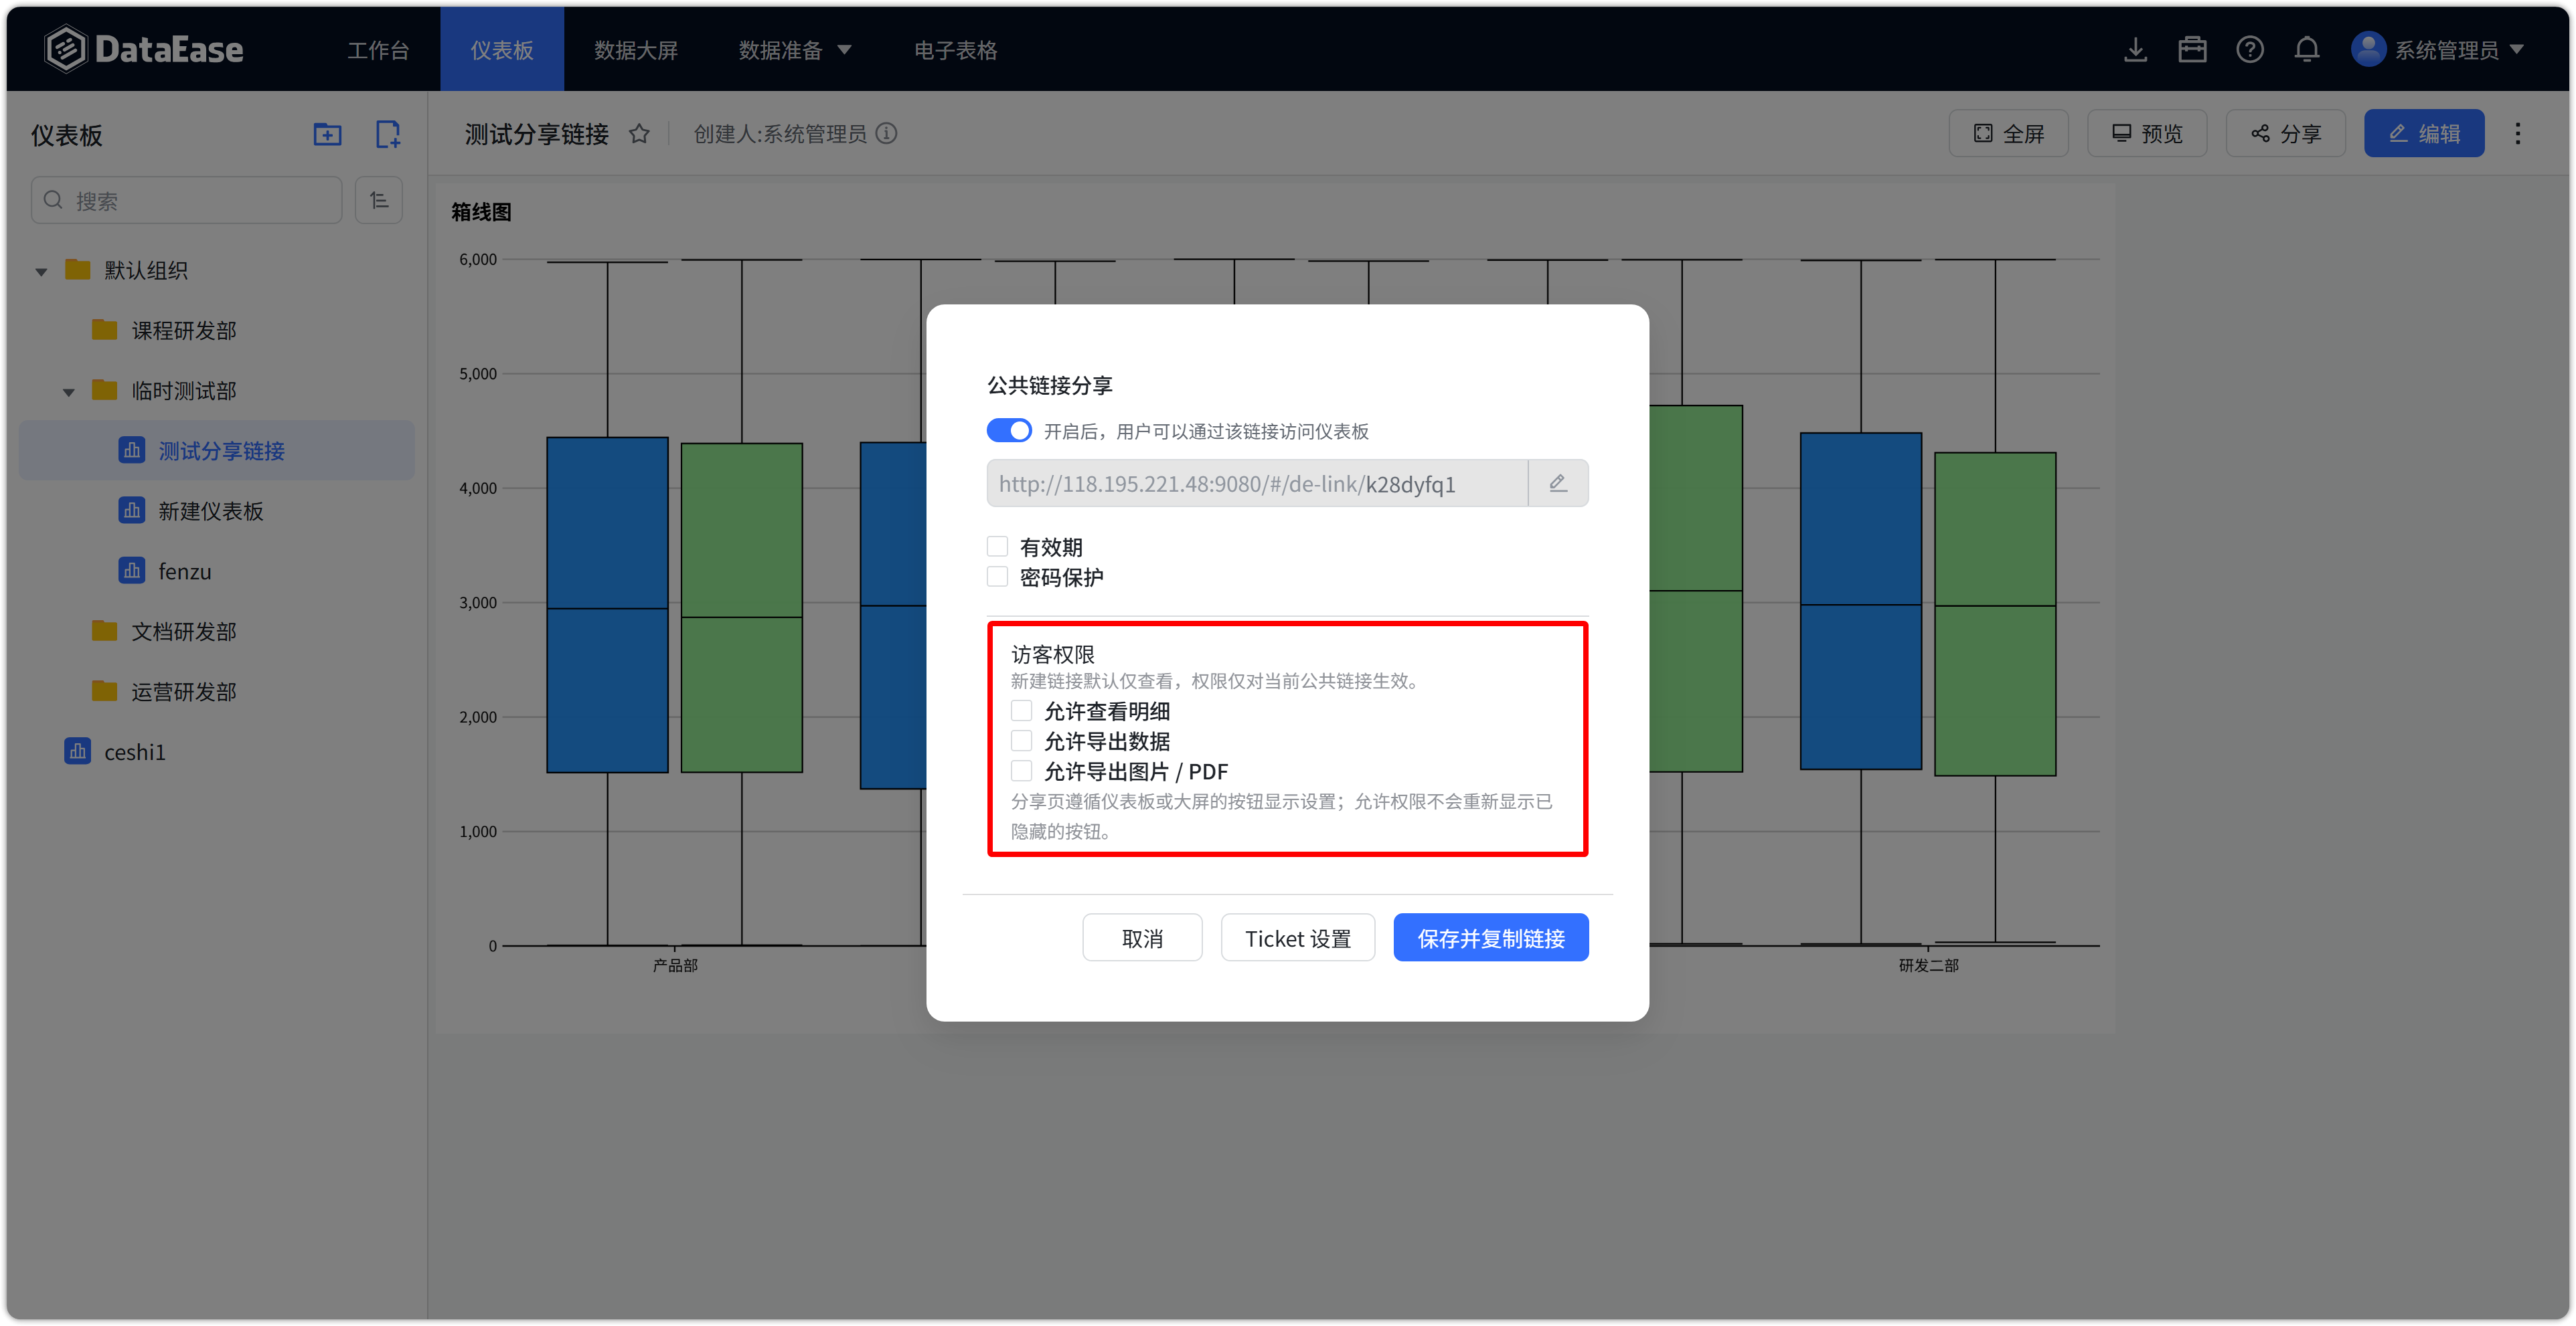Check 允许导出图片 / PDF option
Screen dimensions: 2576x1326
click(1021, 771)
